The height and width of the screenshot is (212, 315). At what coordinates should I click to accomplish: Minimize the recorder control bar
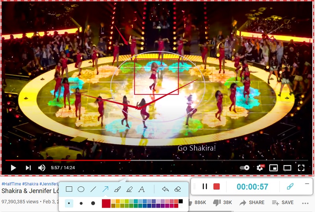tap(307, 184)
